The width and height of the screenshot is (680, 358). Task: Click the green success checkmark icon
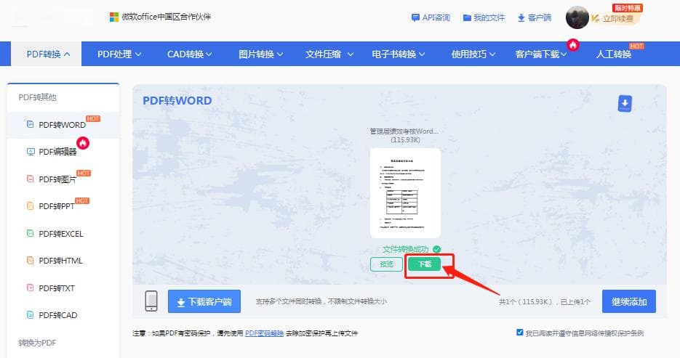(436, 249)
